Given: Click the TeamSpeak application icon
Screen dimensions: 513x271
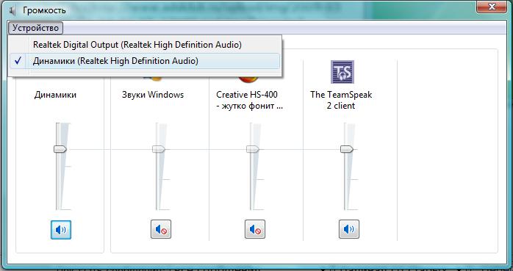Looking at the screenshot, I should coord(342,72).
